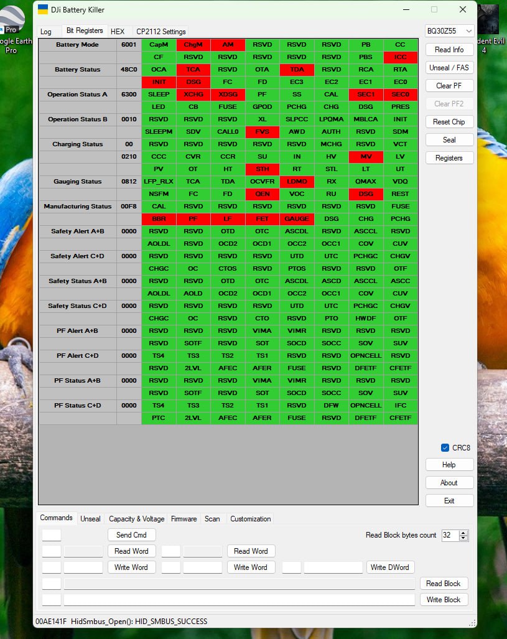Switch to the HEX tab
The width and height of the screenshot is (507, 639).
[117, 31]
